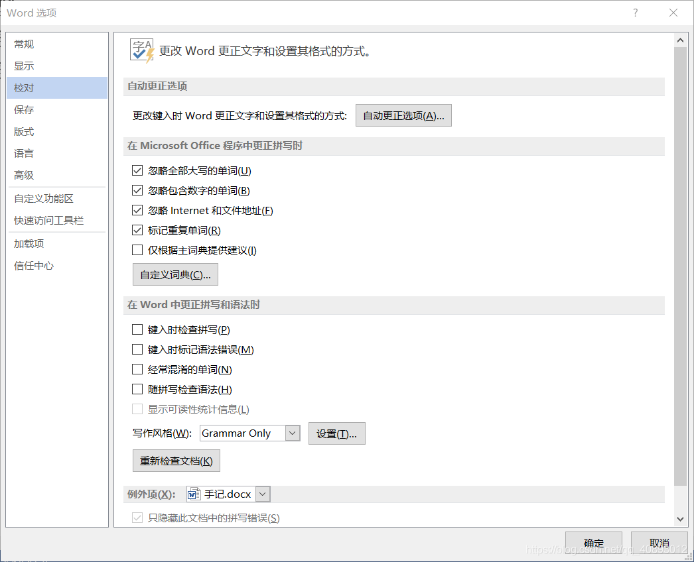Screen dimensions: 694x562
Task: Close the Word 选项 dialog
Action: [x=673, y=13]
